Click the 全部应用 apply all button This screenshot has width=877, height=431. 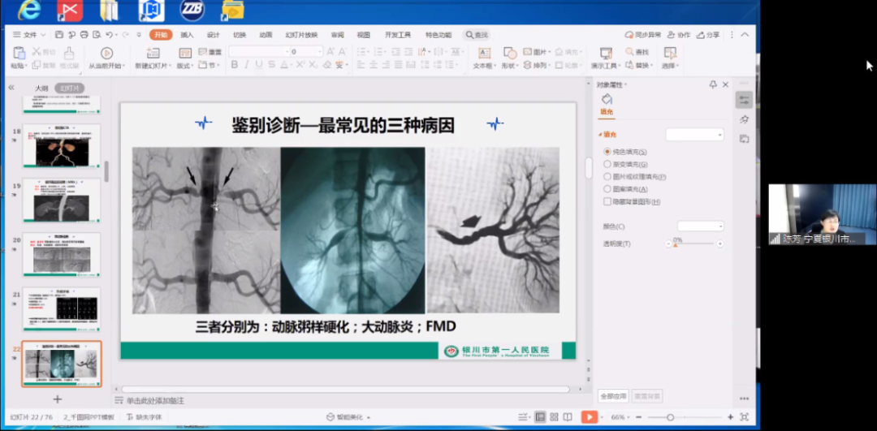point(614,396)
